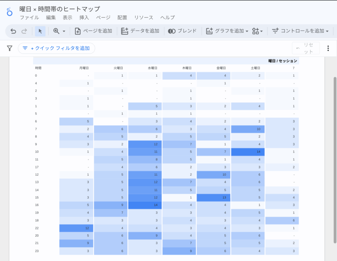Screen dimensions: 337x261
Task: Open the 表示 menu
Action: [67, 18]
